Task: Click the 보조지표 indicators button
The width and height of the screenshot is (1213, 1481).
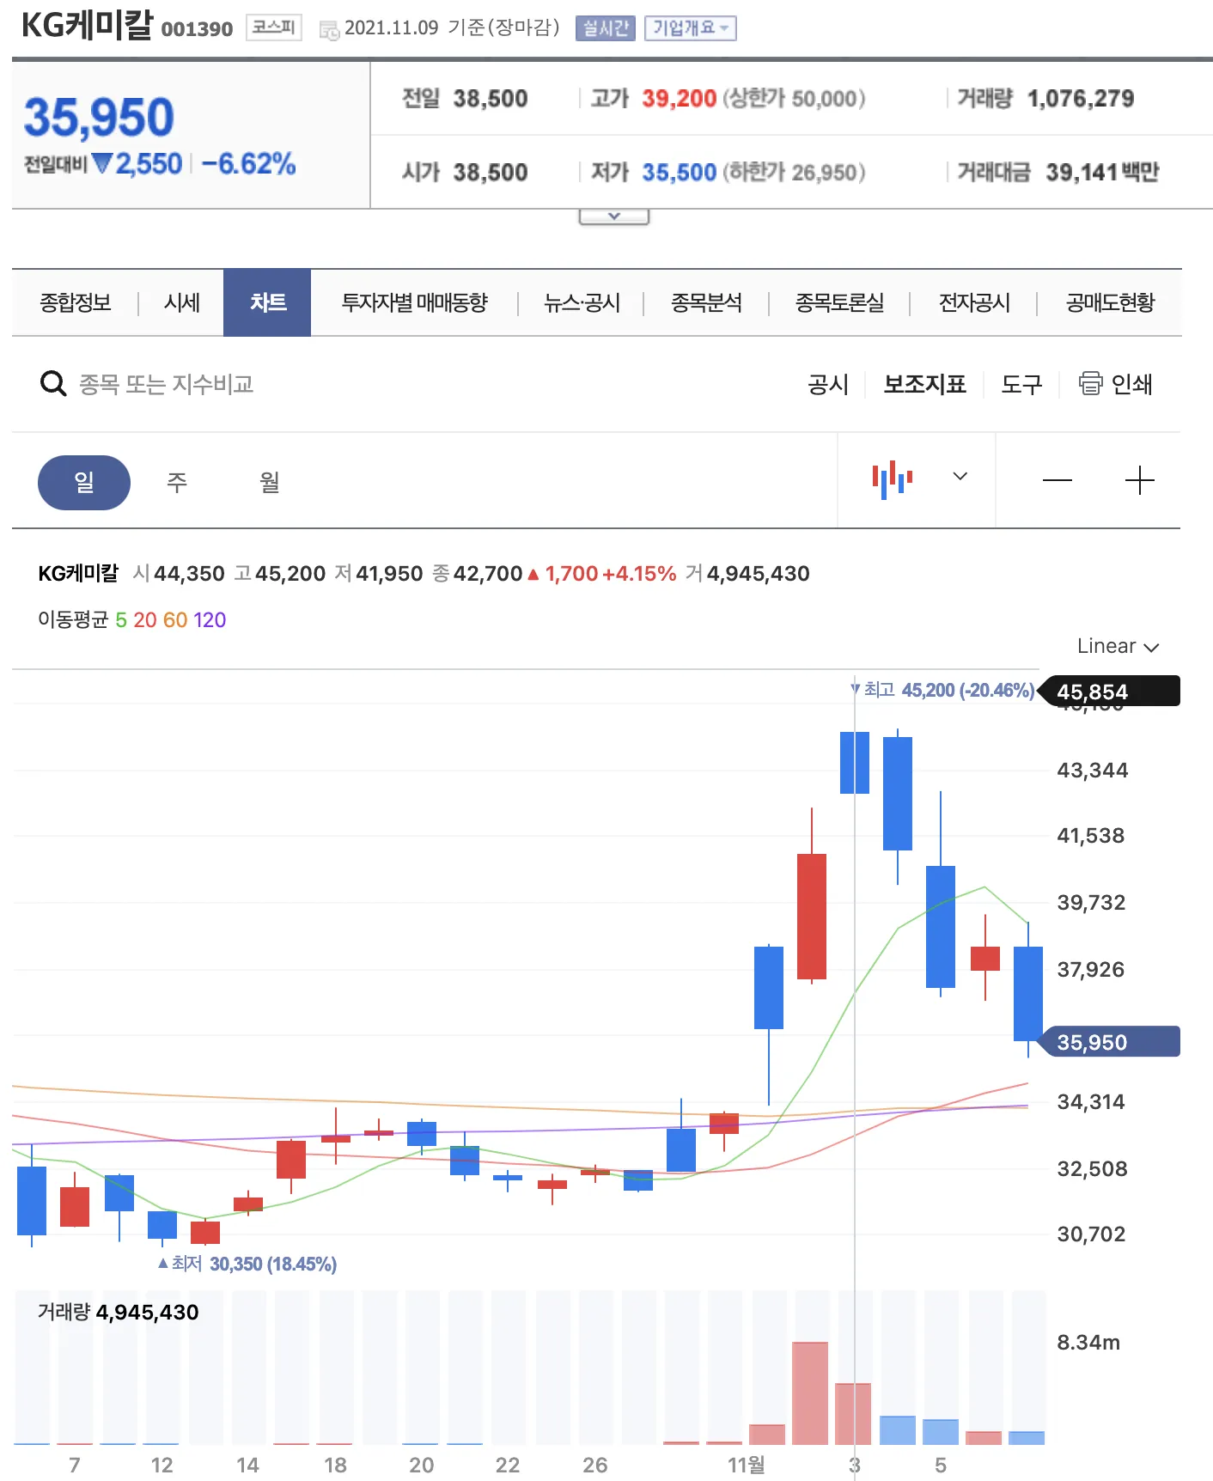Action: pyautogui.click(x=925, y=383)
